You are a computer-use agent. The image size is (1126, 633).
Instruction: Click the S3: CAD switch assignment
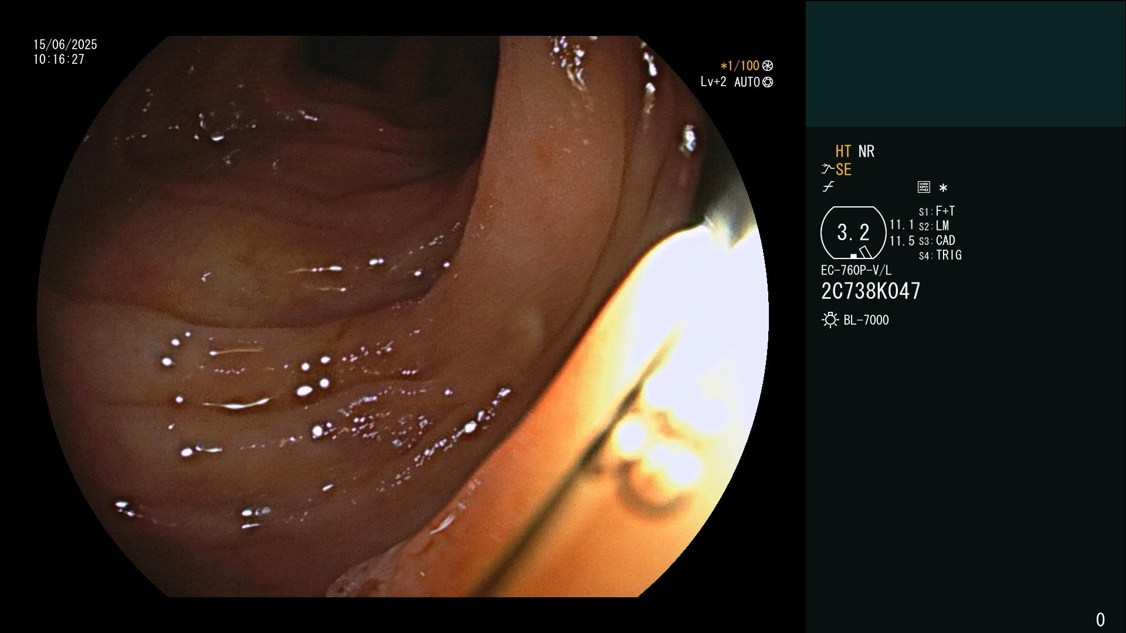pyautogui.click(x=937, y=240)
